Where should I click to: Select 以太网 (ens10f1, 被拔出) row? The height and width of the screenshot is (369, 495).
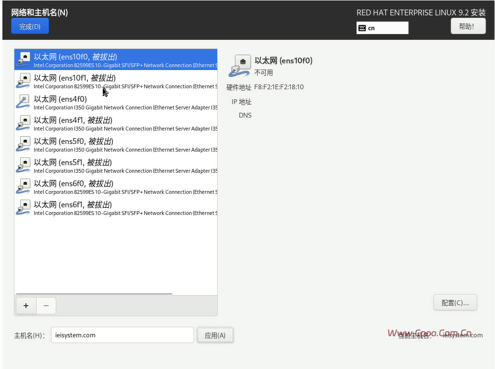[116, 81]
